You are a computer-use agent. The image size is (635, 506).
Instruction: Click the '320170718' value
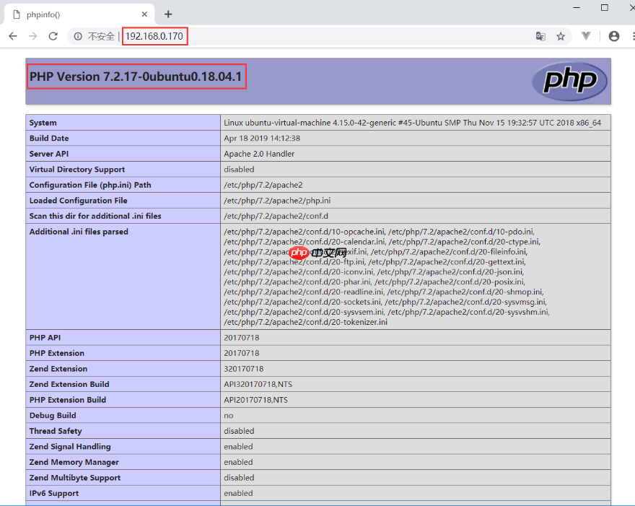244,369
